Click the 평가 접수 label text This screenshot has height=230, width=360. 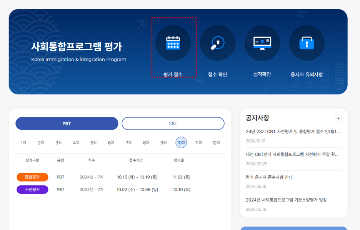[173, 74]
